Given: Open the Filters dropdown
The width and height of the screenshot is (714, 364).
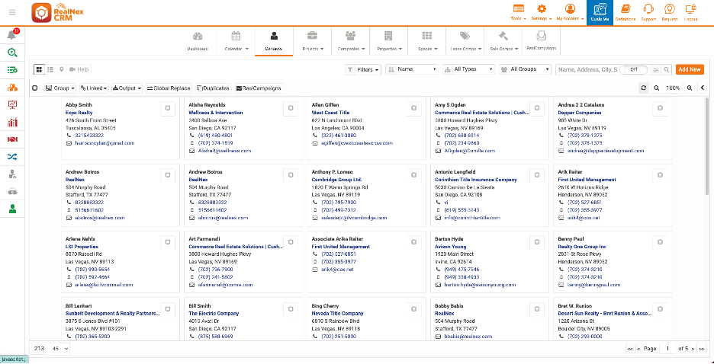Looking at the screenshot, I should [363, 69].
